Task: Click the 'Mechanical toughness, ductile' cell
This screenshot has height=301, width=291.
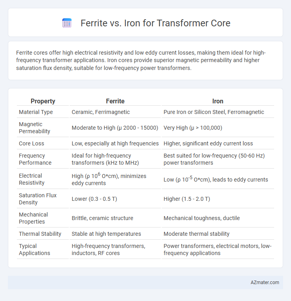Action: click(x=217, y=218)
